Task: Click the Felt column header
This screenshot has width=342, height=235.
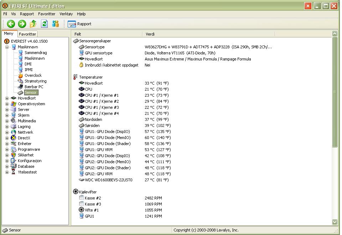Action: tap(107, 34)
